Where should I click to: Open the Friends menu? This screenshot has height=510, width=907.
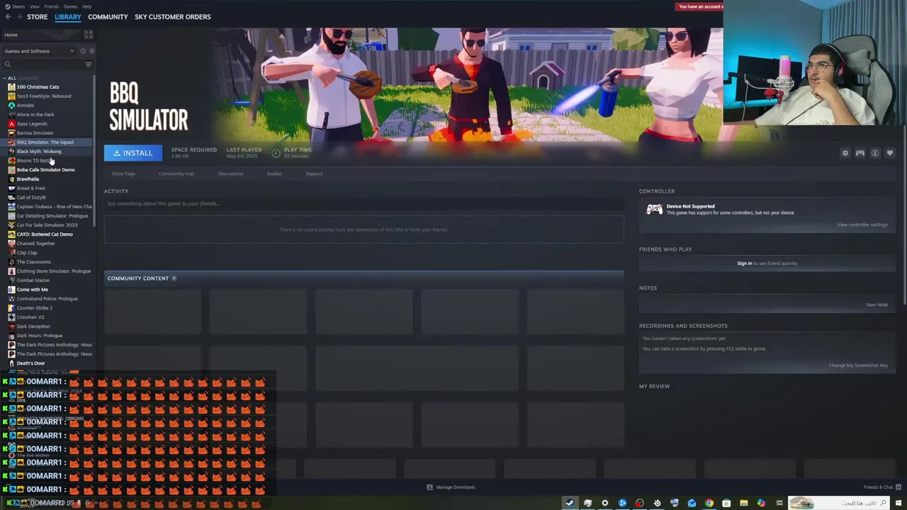tap(52, 6)
